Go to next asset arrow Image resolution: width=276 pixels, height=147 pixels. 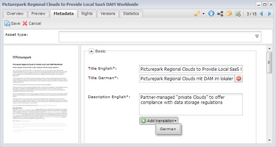pyautogui.click(x=269, y=13)
